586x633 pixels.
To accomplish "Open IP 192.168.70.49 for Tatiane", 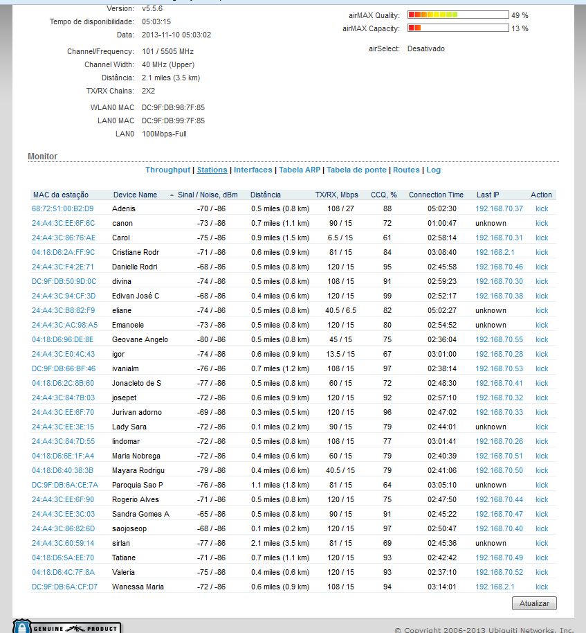I will coord(499,558).
